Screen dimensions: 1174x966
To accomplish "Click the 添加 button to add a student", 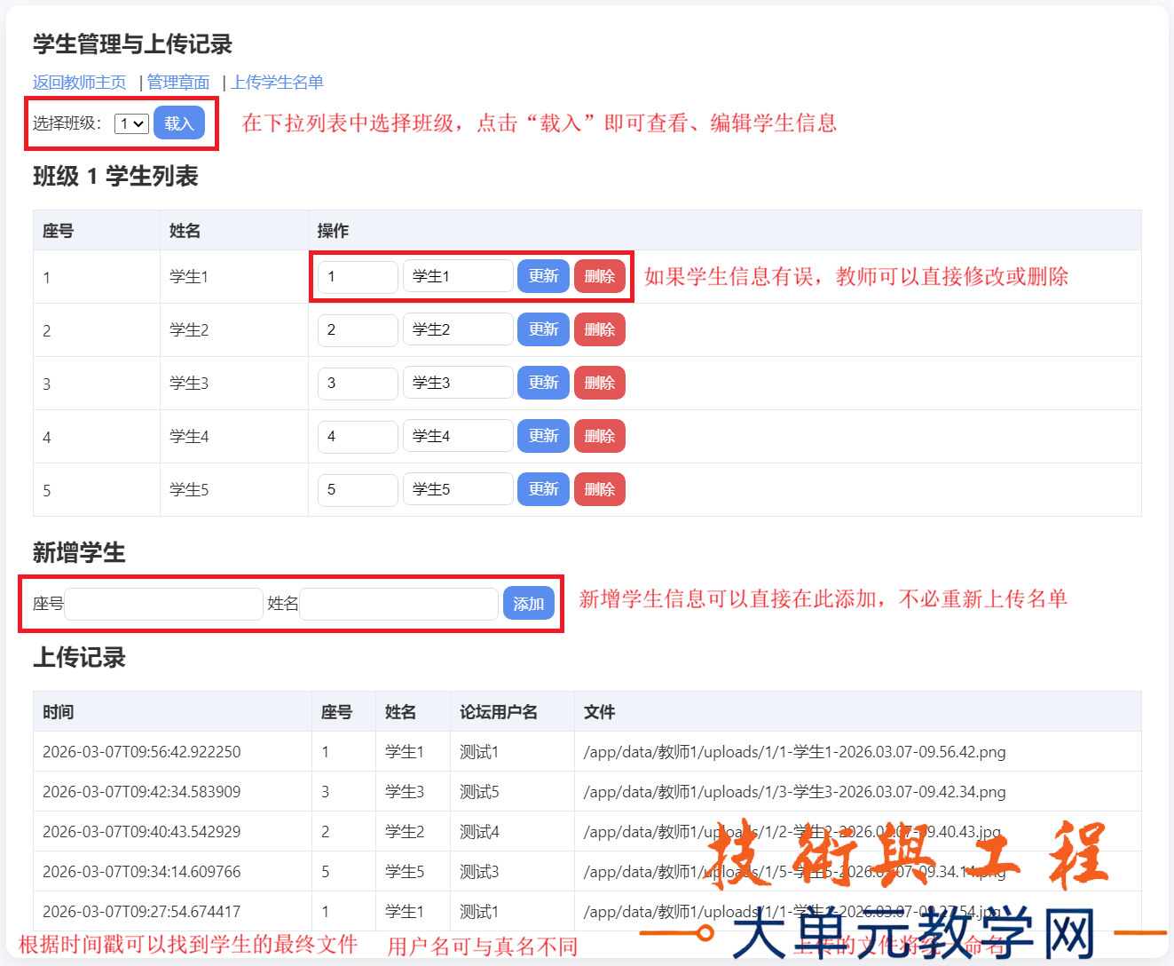I will tap(528, 603).
